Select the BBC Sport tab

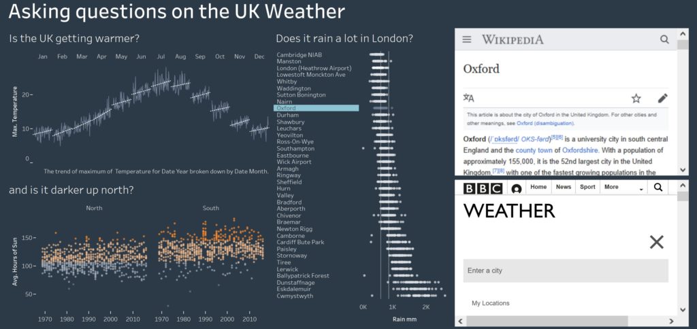point(587,187)
